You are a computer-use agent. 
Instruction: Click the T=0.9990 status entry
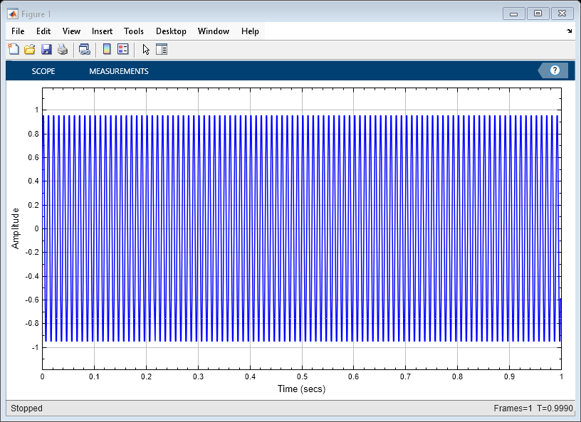(555, 408)
